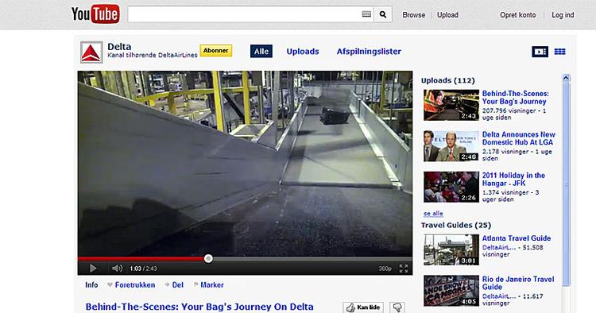Click Kanal tilhørende DeltaAirLines text
Image resolution: width=596 pixels, height=313 pixels.
[153, 56]
